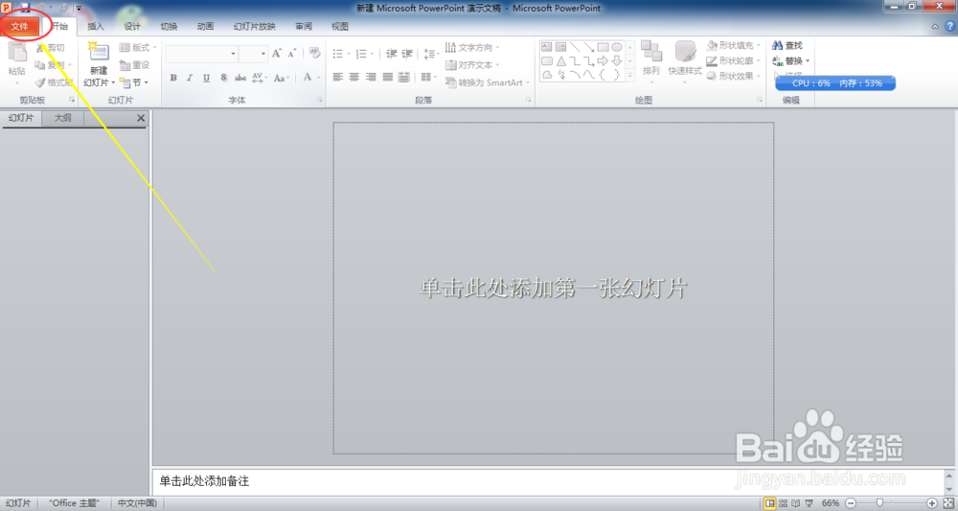Open the 形状填充 shape fill dropdown
The width and height of the screenshot is (958, 511).
point(734,45)
